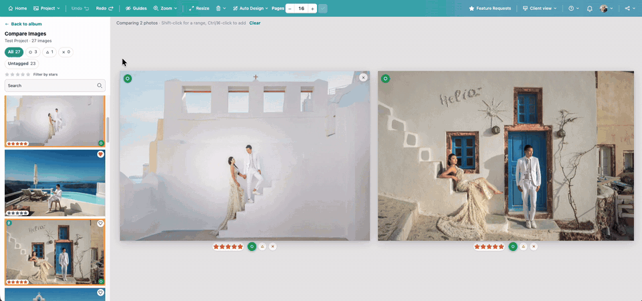Click star rating on poolside thumbnail
The image size is (642, 301).
click(x=17, y=213)
